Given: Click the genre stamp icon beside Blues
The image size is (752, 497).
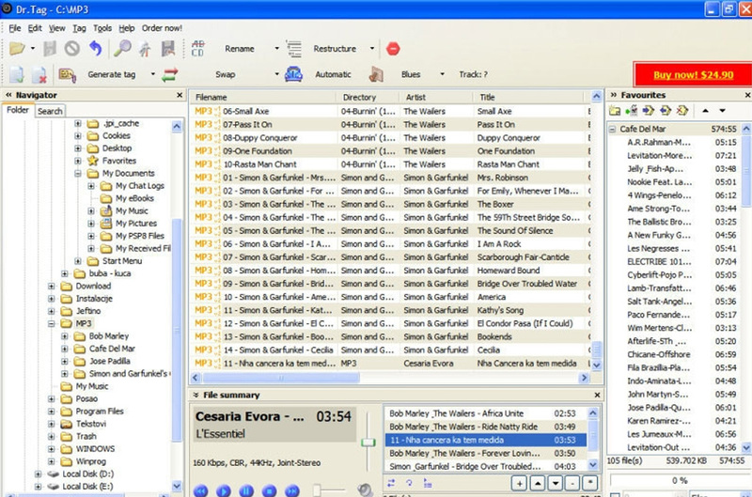Looking at the screenshot, I should [x=376, y=75].
